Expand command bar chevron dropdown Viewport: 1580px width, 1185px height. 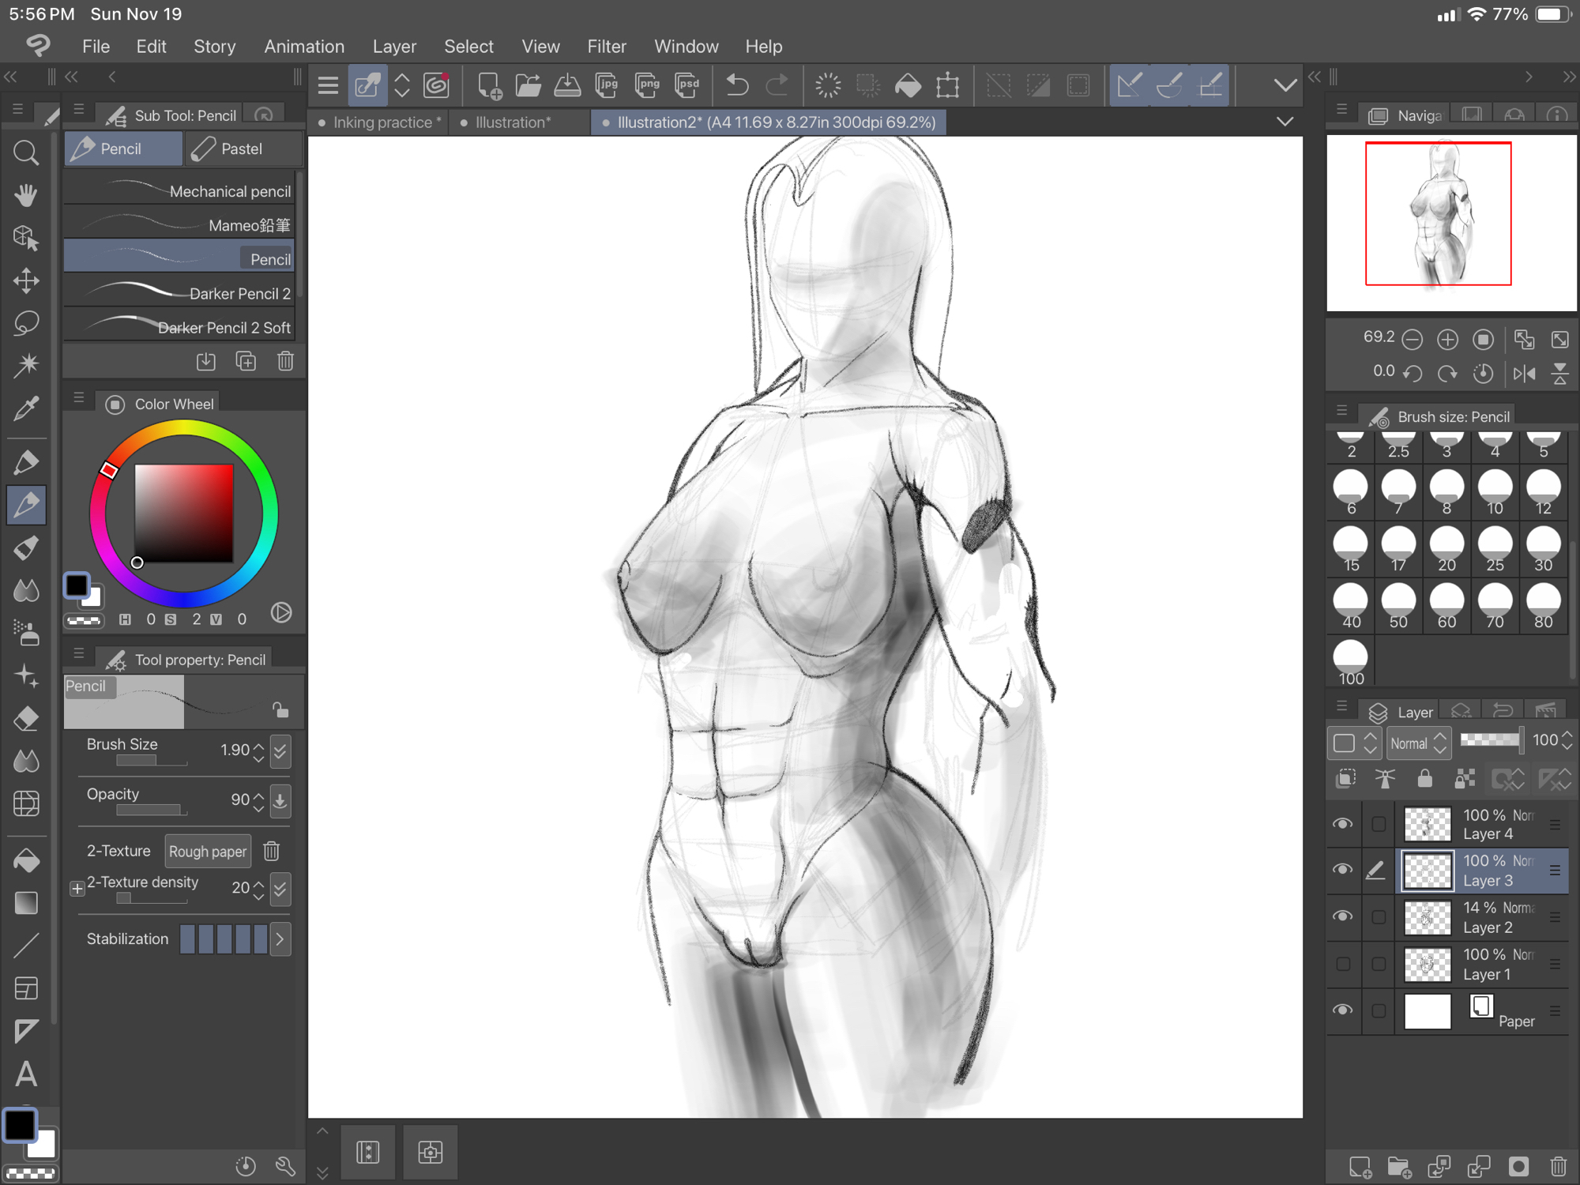pos(1285,85)
